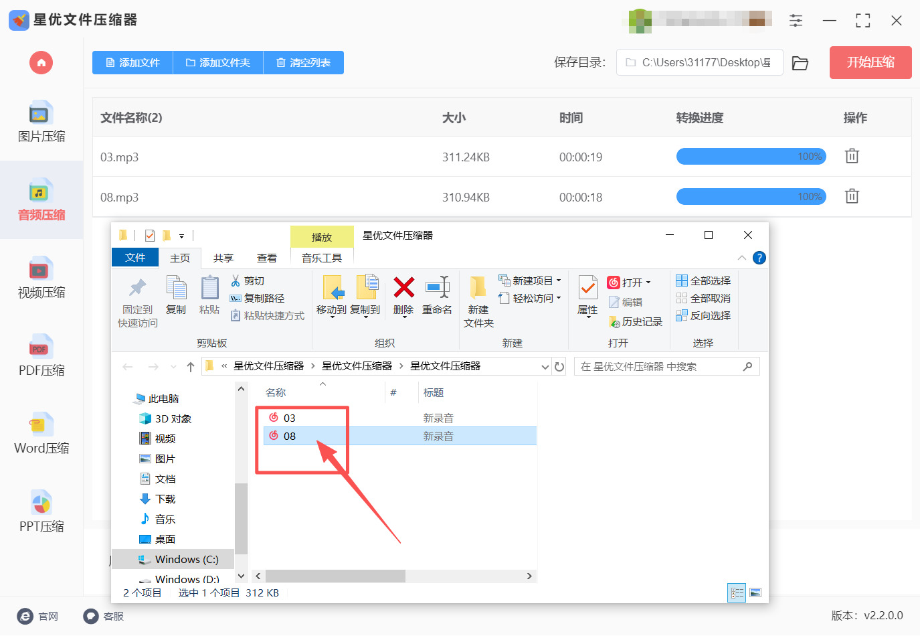This screenshot has width=920, height=636.
Task: Open the compressor settings icon in title bar
Action: [796, 21]
